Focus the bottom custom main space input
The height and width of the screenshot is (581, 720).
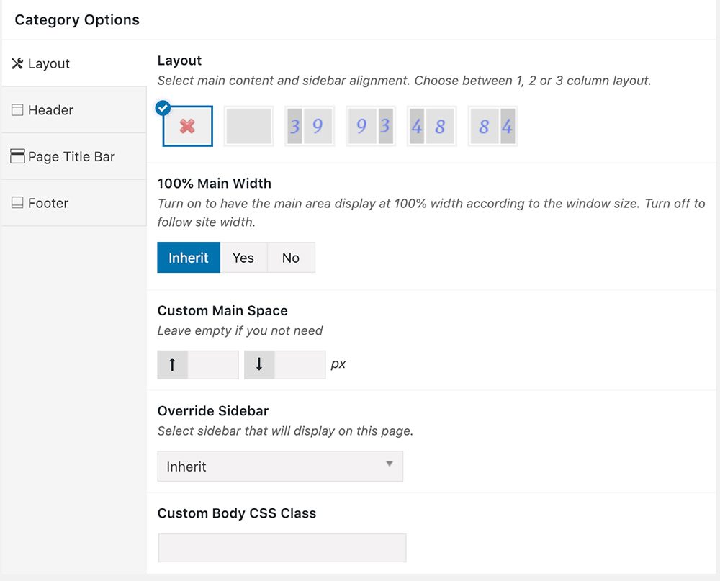point(300,364)
